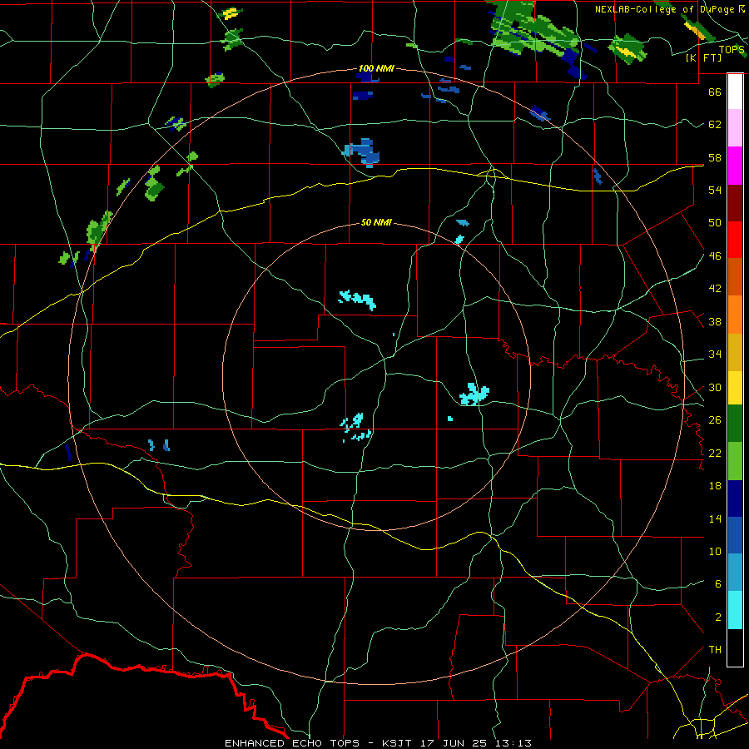
Task: Select the dark red legend swatch
Action: (735, 203)
